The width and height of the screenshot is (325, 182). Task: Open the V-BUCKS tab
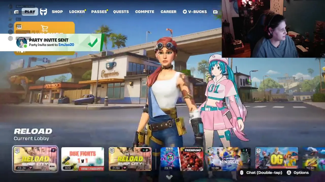point(195,12)
